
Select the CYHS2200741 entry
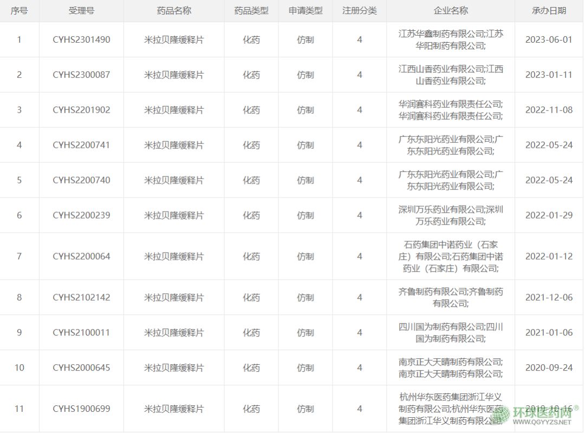click(81, 146)
